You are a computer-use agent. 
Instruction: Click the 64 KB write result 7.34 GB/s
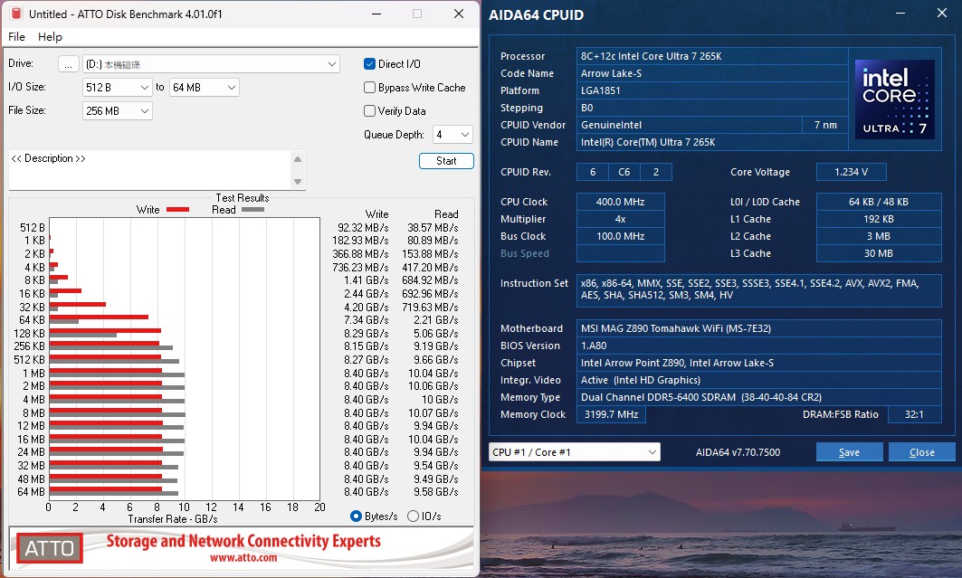click(x=367, y=320)
